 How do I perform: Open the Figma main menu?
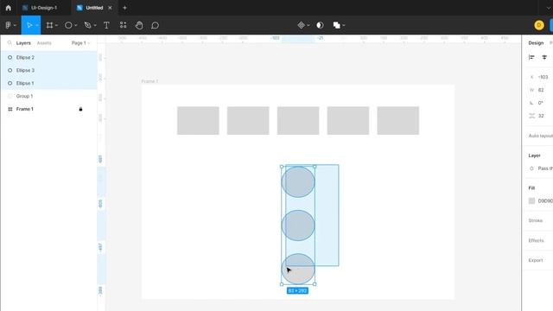[8, 25]
